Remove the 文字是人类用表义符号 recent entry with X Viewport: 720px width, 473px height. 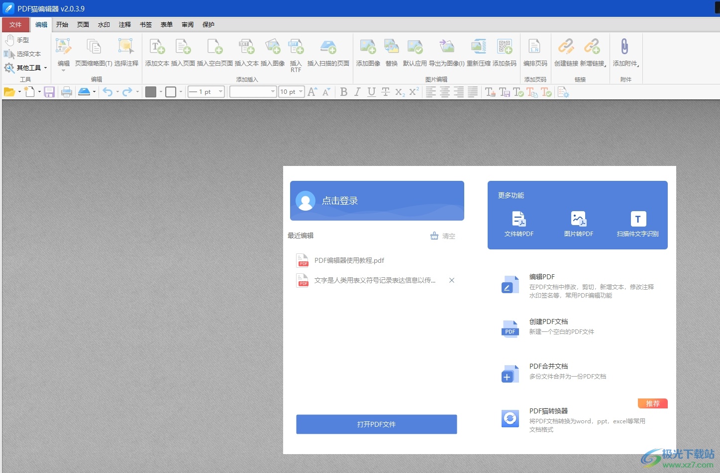[452, 280]
